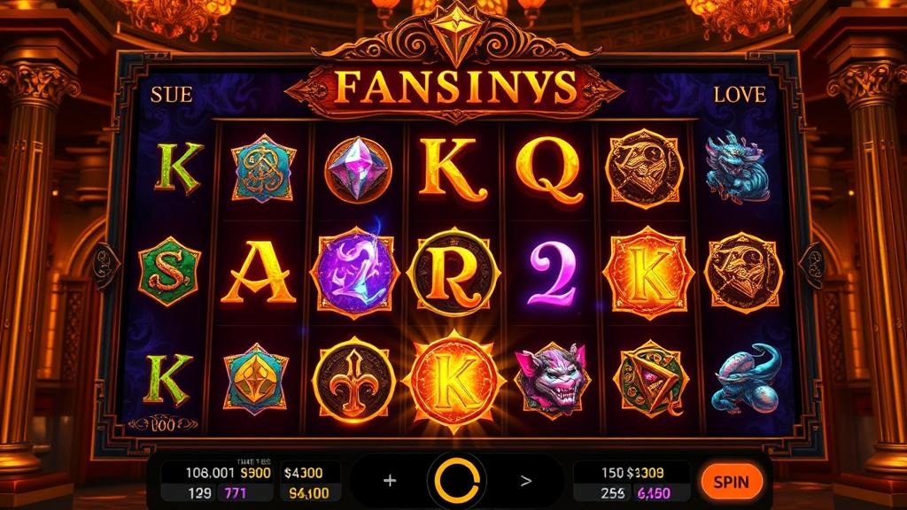This screenshot has height=510, width=907.
Task: Click the glowing sun K symbol in the bottom row
Action: (454, 382)
